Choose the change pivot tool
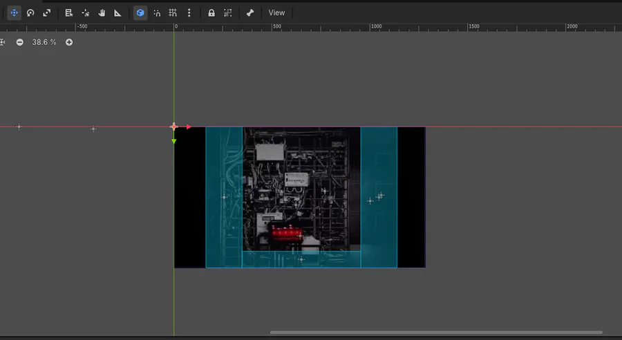 (x=85, y=12)
